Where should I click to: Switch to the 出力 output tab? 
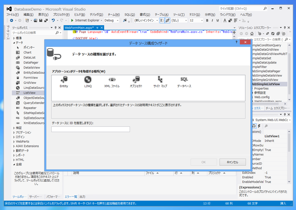click(82, 197)
